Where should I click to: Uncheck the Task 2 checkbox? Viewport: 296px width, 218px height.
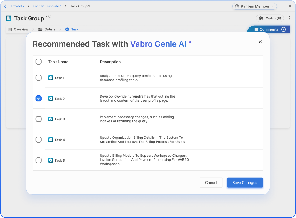tap(39, 98)
